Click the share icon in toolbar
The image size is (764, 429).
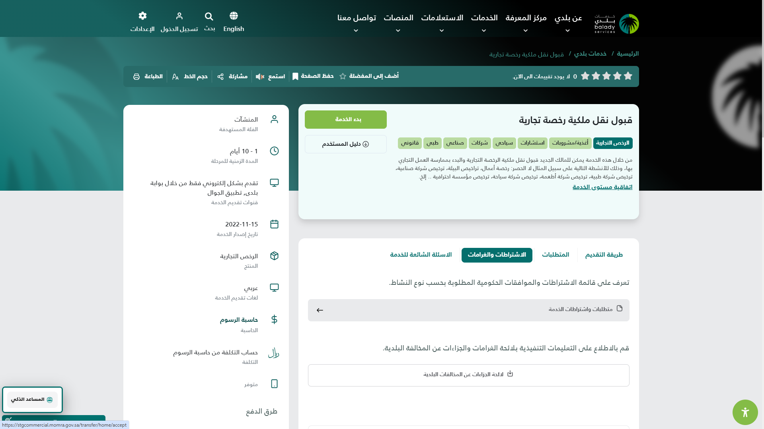(220, 77)
